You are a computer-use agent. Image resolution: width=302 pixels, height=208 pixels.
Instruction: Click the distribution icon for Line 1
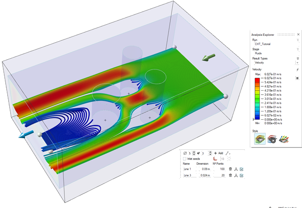pyautogui.click(x=235, y=169)
